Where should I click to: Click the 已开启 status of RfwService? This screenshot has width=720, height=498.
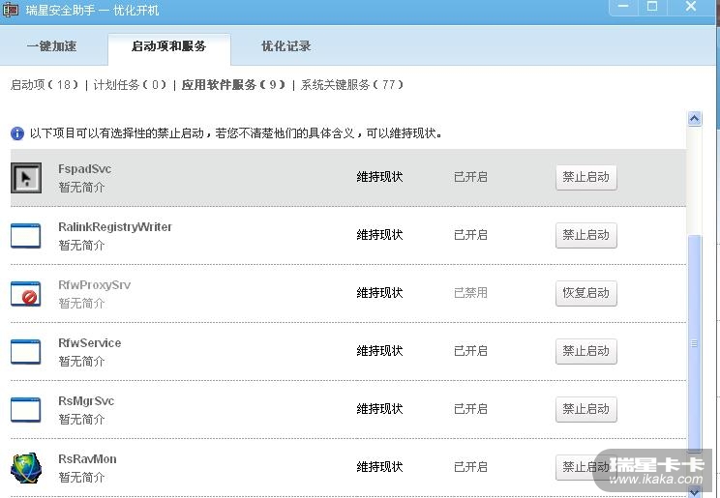(470, 351)
